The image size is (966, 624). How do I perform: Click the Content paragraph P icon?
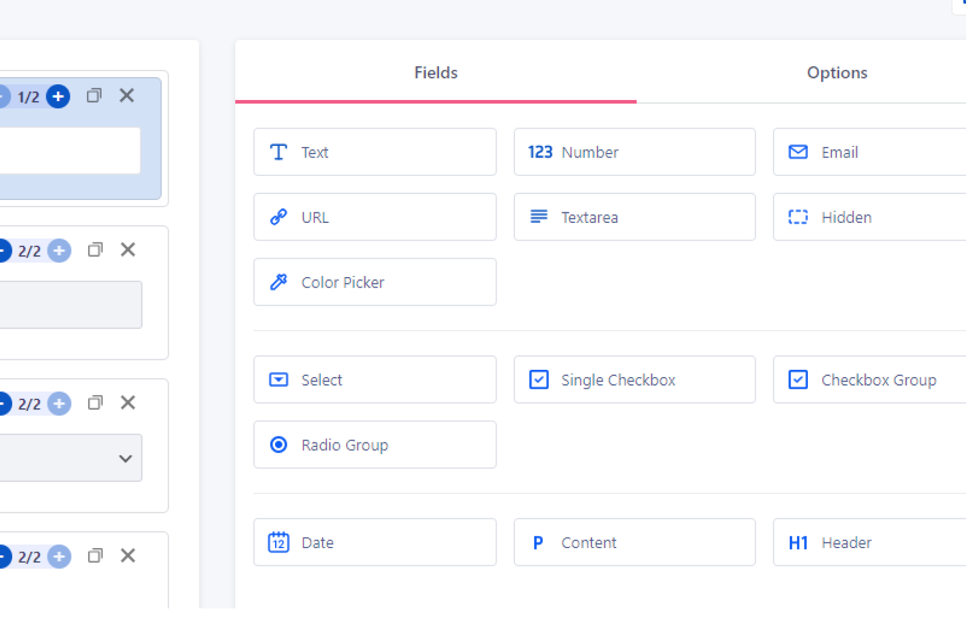click(538, 542)
